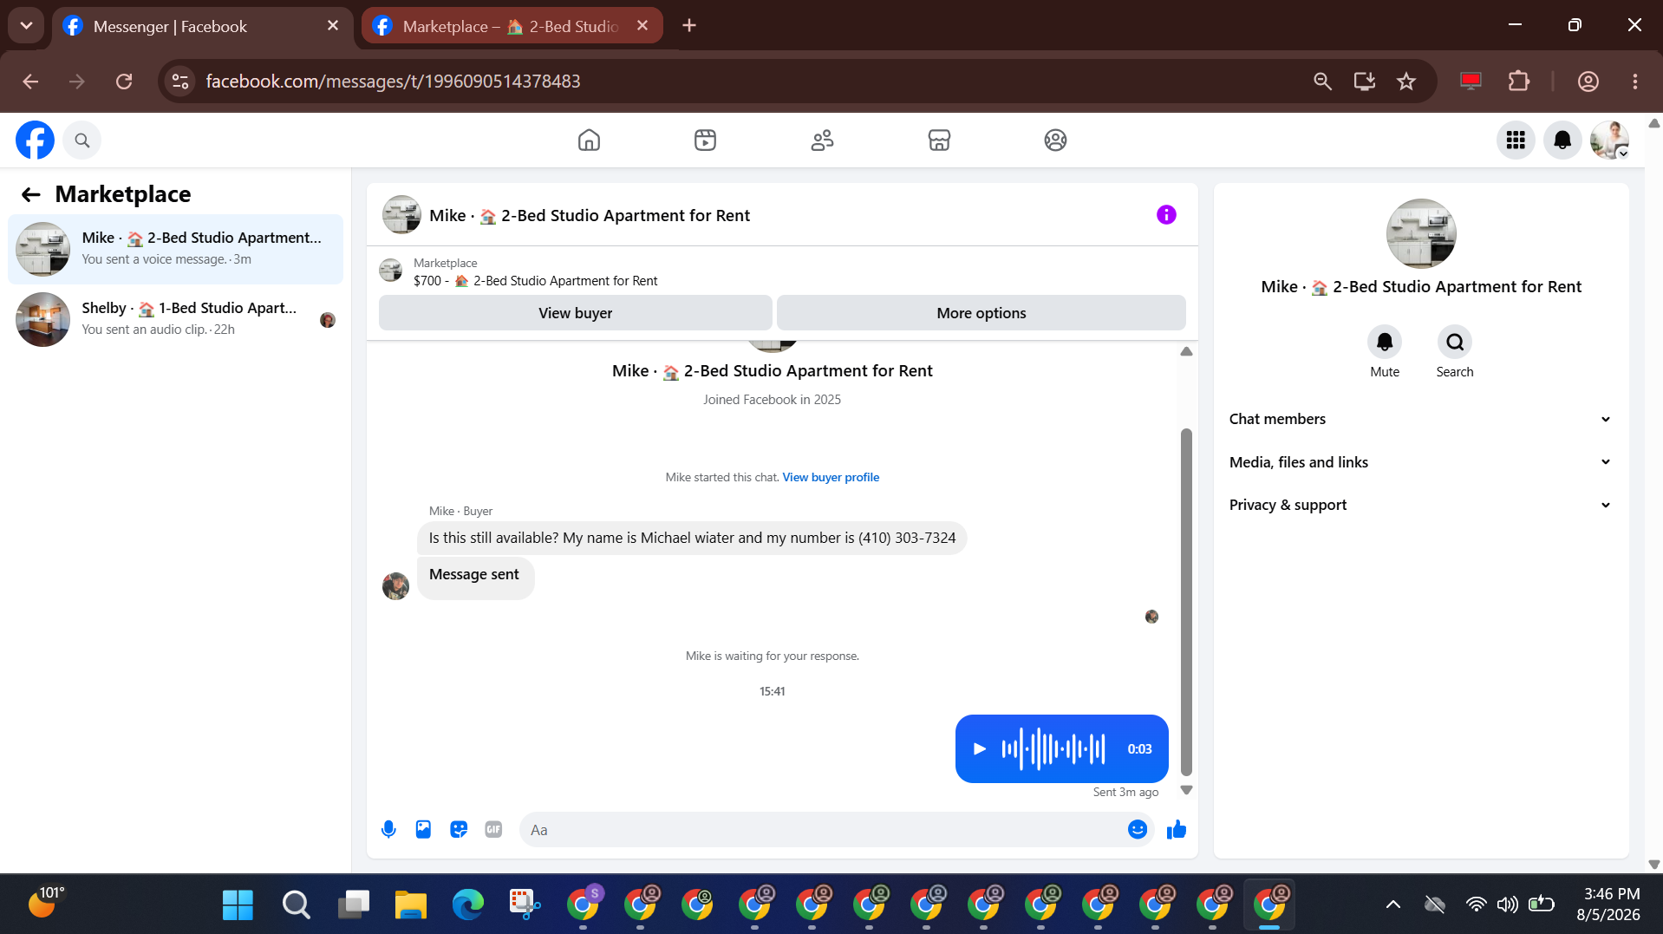Bookmark this page with the star

tap(1406, 82)
